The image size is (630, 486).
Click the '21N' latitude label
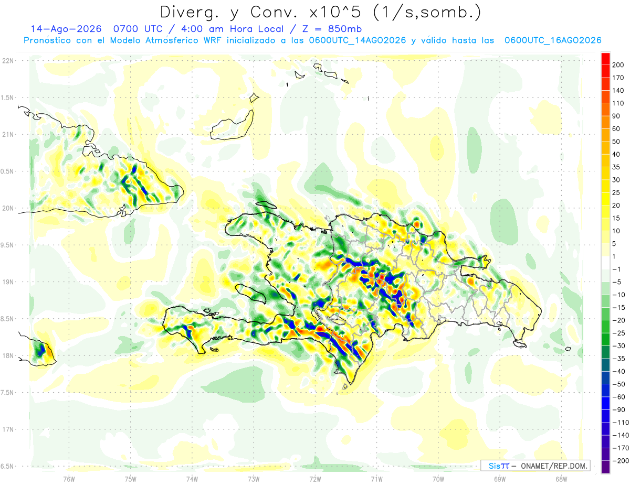[8, 135]
